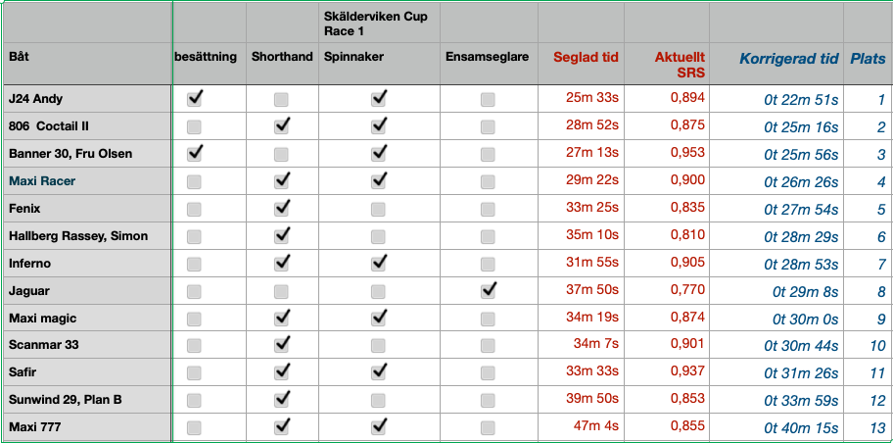Uncheck besättning for Banner 30, Fru Olsen

194,153
